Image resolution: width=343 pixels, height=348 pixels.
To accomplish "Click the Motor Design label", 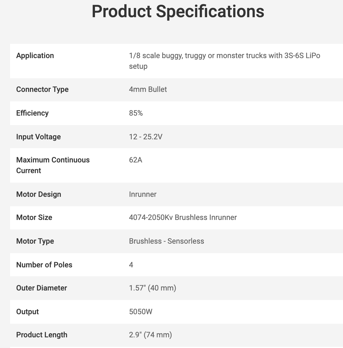I will click(x=39, y=194).
